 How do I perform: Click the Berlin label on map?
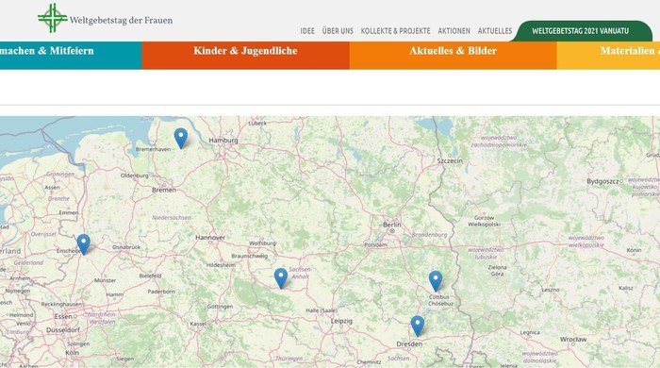pyautogui.click(x=392, y=225)
